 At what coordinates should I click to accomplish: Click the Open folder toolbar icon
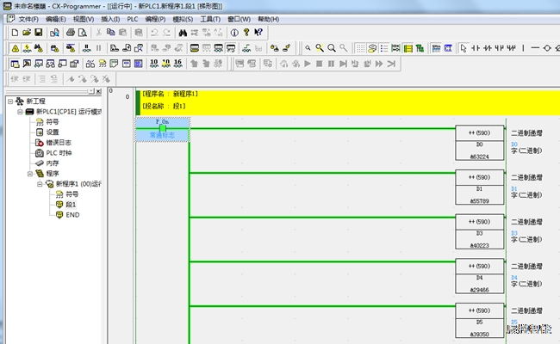pos(27,32)
